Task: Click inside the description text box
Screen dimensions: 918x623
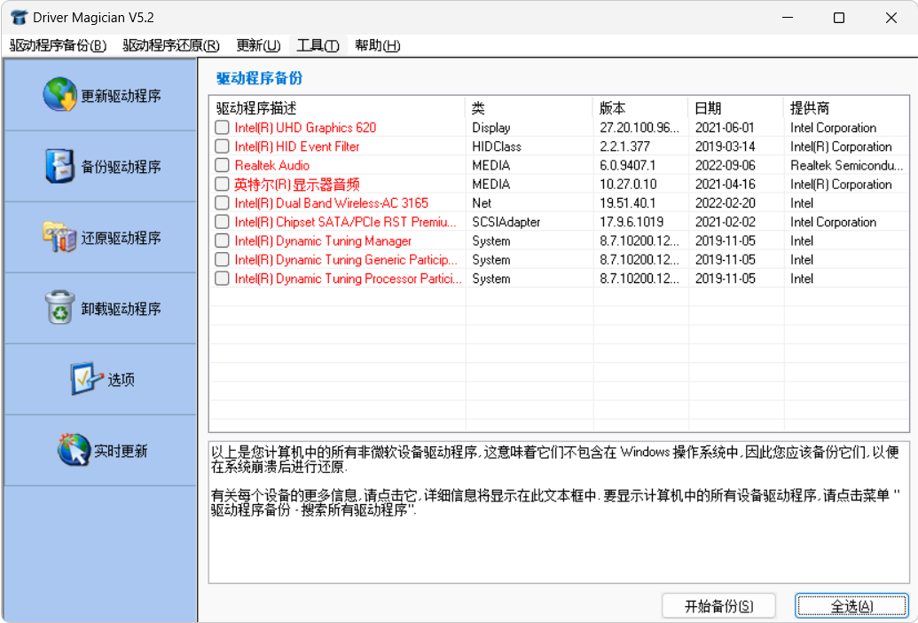Action: click(x=559, y=512)
